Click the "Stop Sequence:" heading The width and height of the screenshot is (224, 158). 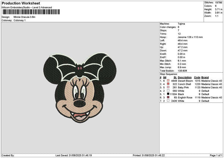point(169,74)
